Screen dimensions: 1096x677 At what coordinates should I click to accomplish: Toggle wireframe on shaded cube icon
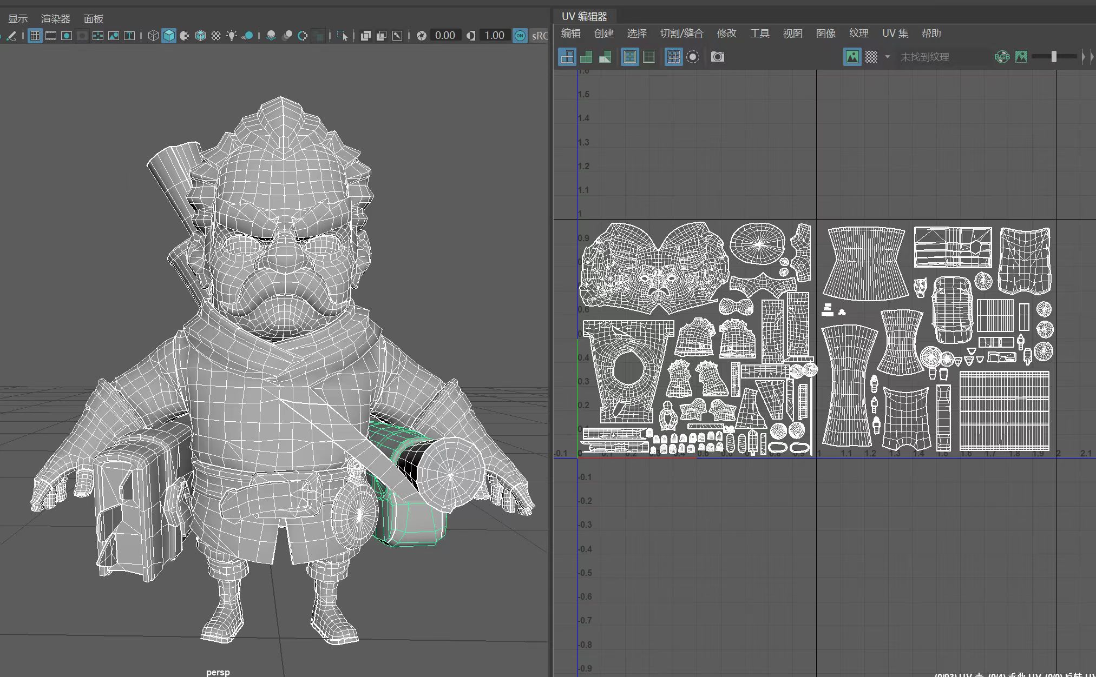(200, 36)
